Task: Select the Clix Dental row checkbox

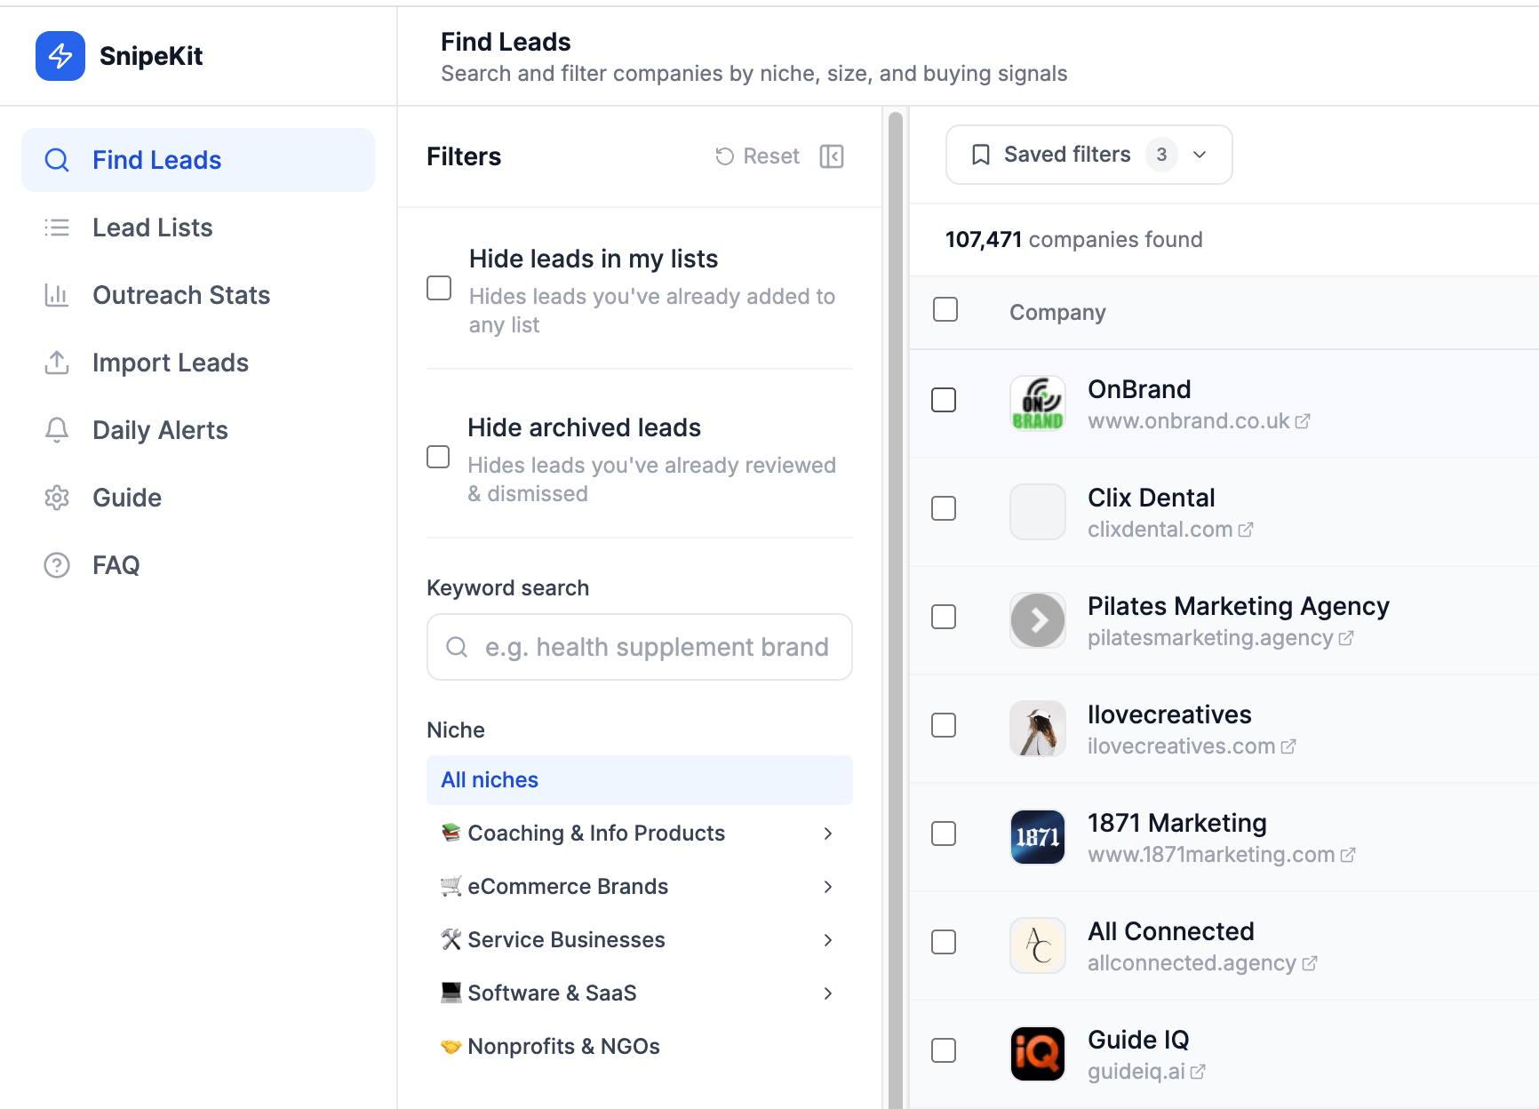Action: click(944, 508)
